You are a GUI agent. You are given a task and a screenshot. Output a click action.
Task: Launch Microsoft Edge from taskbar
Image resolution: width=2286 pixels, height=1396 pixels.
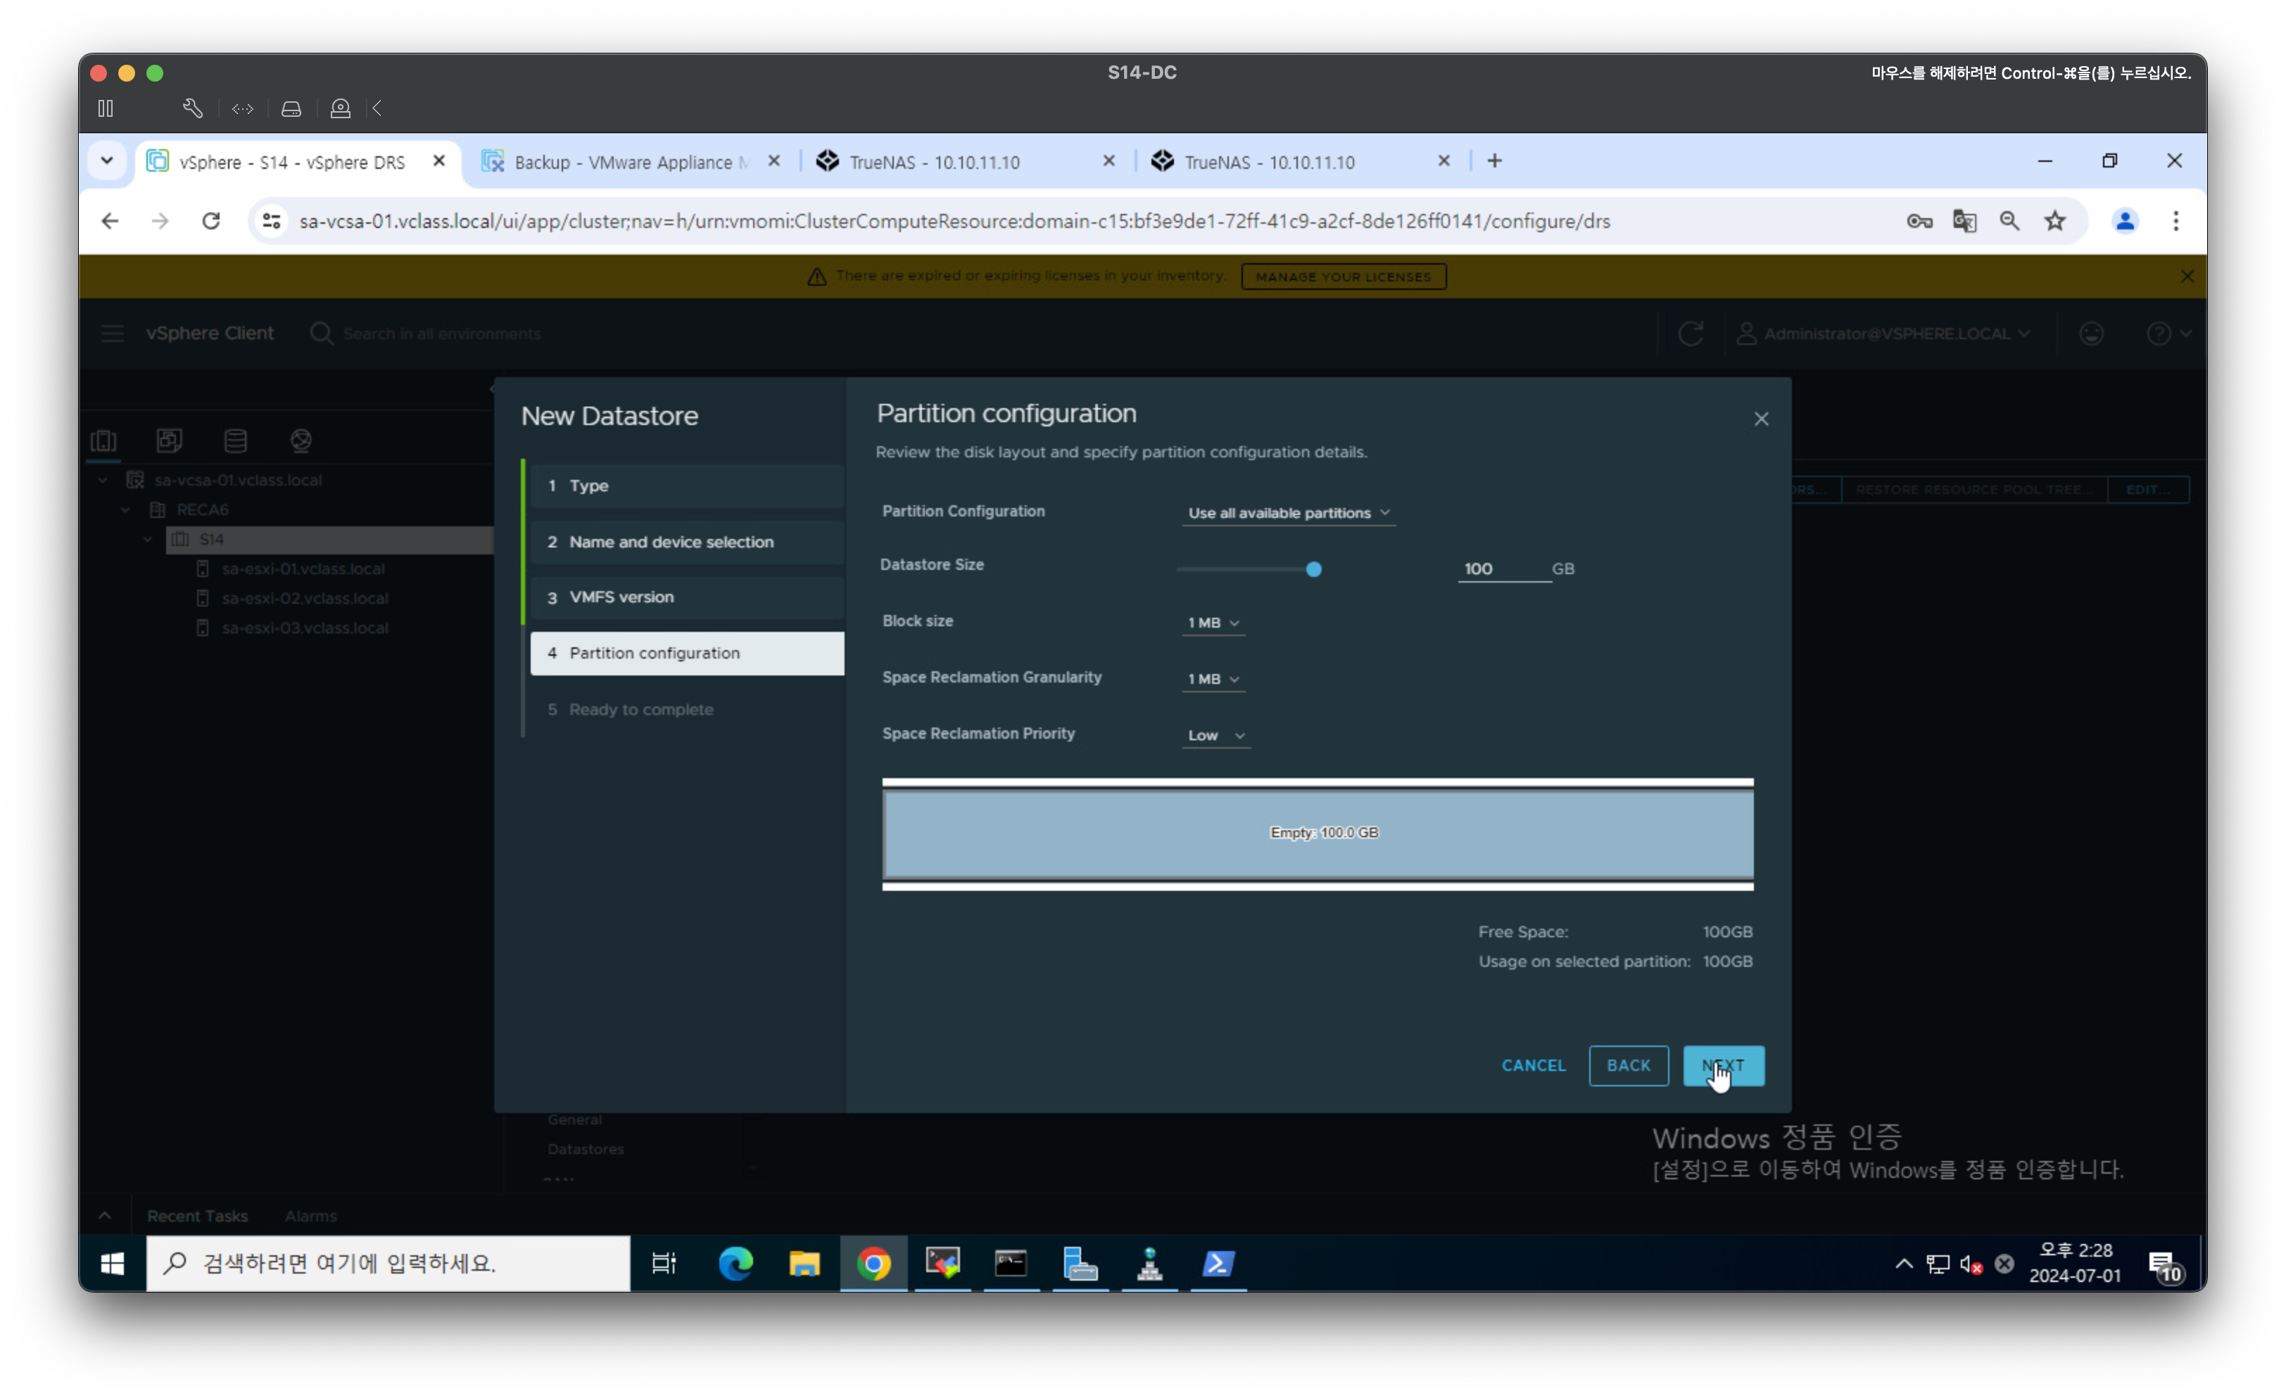click(735, 1263)
